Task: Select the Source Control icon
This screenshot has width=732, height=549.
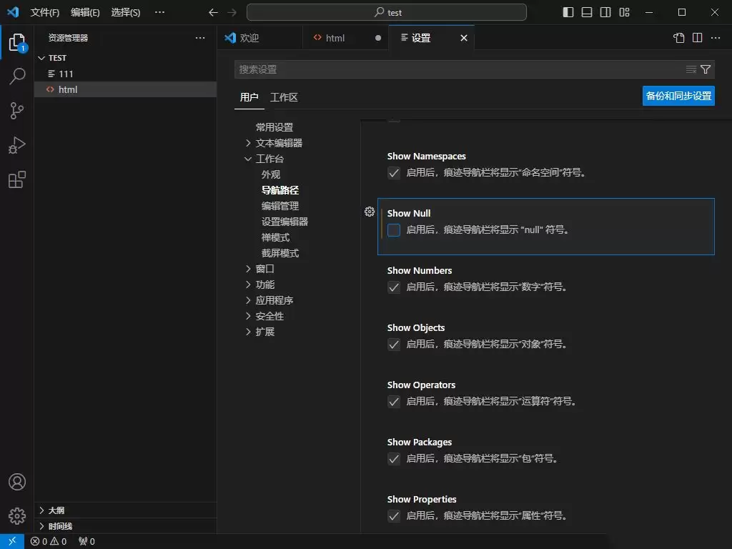Action: [17, 111]
